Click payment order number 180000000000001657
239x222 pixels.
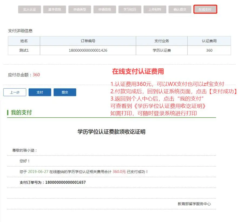(x=65, y=182)
